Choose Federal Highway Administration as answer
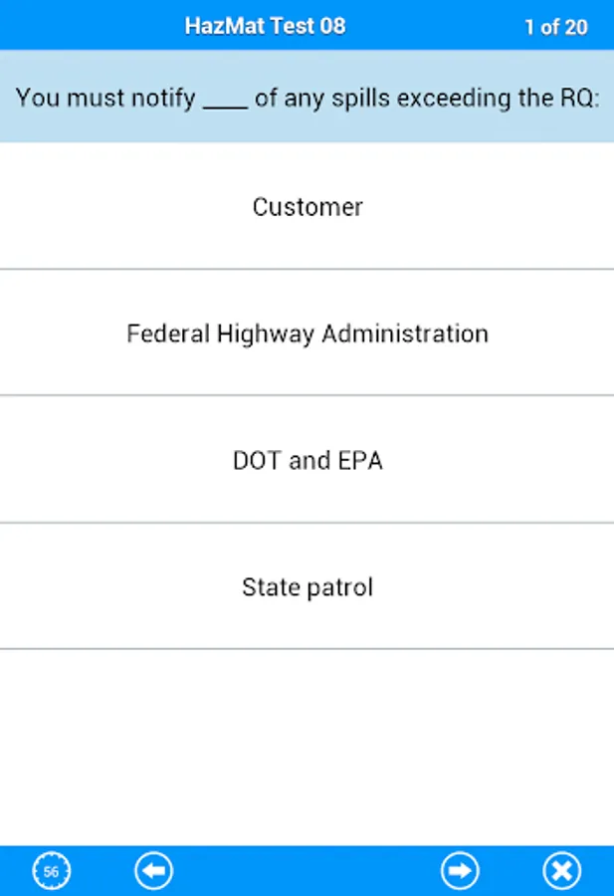 coord(307,334)
